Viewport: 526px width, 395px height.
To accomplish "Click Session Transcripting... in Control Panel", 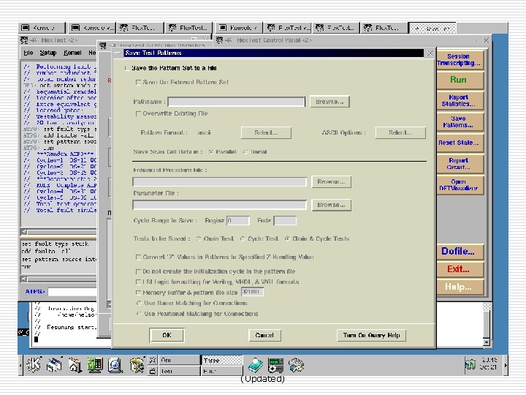I will coord(459,60).
